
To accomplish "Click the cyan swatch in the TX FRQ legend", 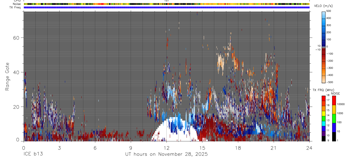I will pos(323,123).
